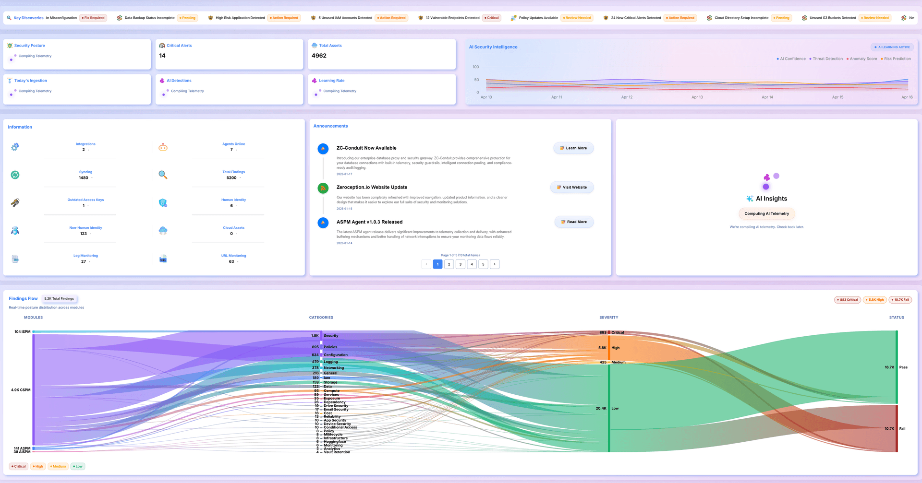Click the Low severity bar
This screenshot has height=483, width=922.
coord(609,409)
